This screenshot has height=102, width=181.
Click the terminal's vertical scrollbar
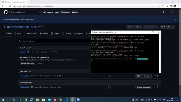click(x=160, y=53)
